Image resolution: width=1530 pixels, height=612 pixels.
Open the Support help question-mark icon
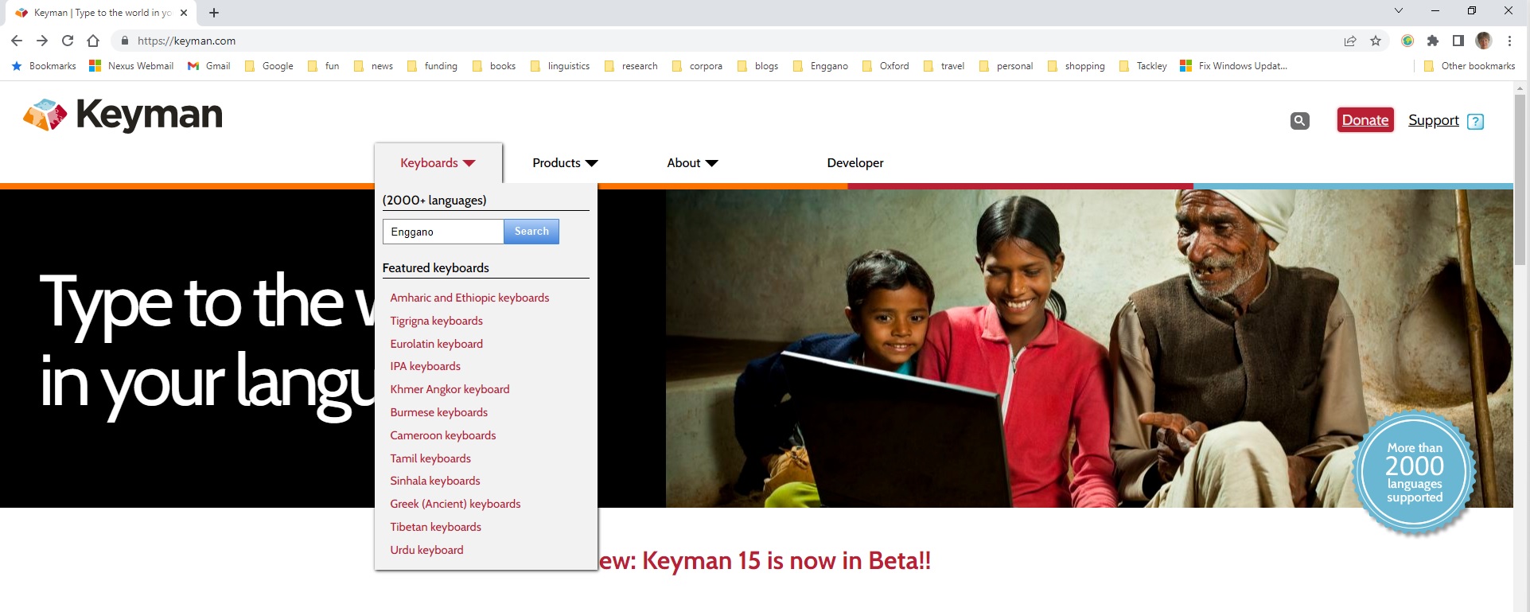click(1475, 122)
